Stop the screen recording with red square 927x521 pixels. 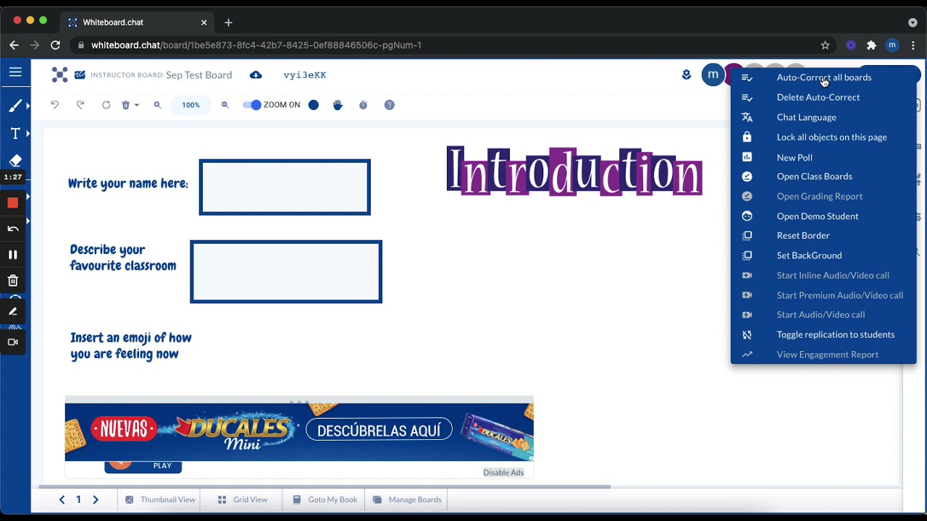(x=13, y=203)
